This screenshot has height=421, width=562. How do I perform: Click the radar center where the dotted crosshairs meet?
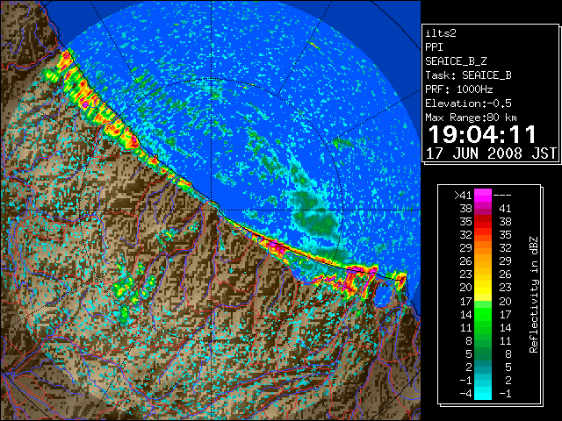[211, 210]
